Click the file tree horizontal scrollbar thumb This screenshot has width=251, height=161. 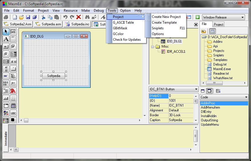click(x=214, y=83)
